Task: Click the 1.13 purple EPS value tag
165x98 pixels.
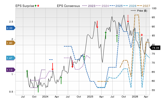Action: click(x=11, y=70)
